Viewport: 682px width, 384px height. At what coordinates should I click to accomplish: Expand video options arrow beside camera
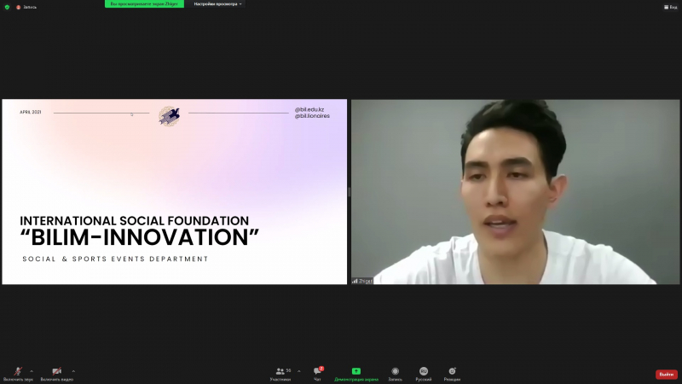(x=73, y=371)
